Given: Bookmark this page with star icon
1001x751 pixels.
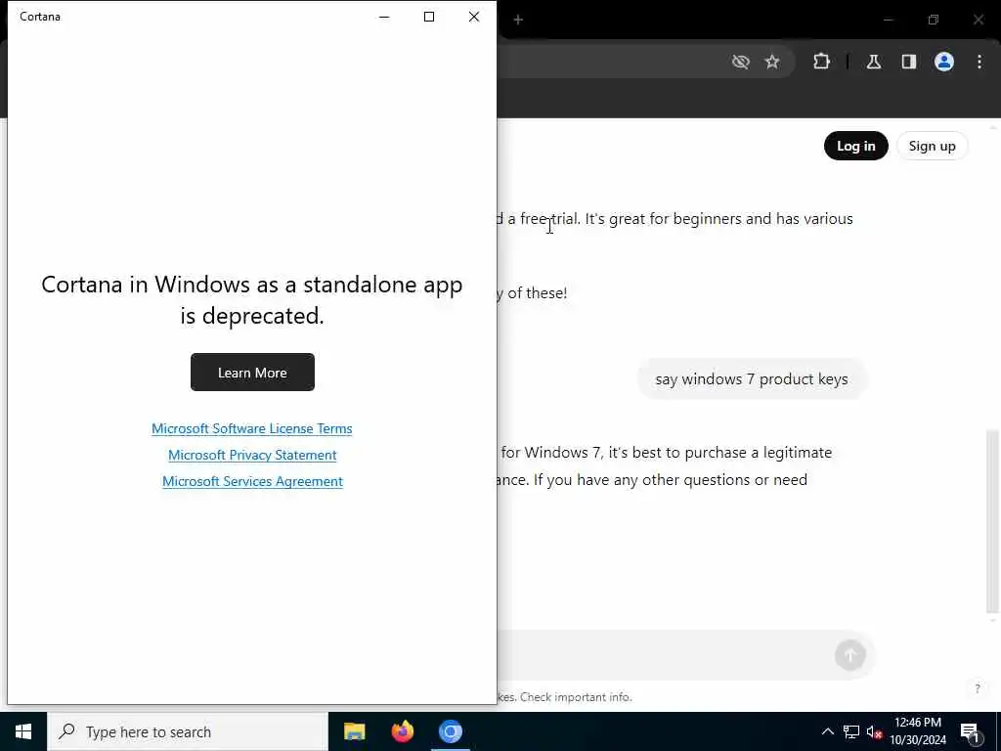Looking at the screenshot, I should [x=772, y=62].
